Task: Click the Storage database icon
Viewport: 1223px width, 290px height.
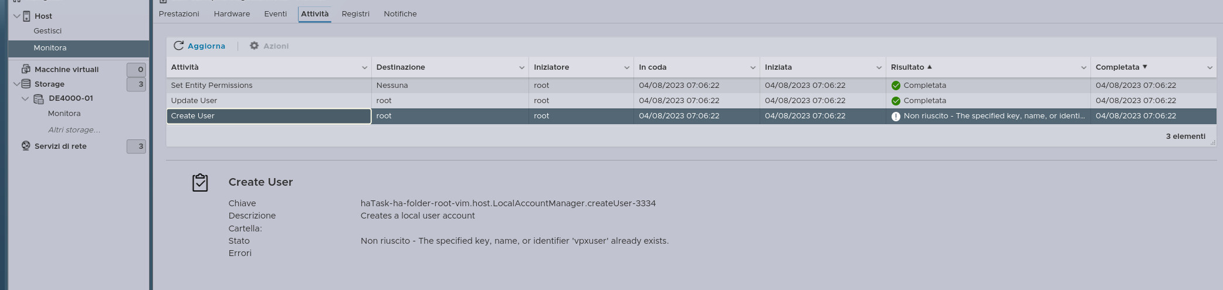Action: click(x=26, y=84)
